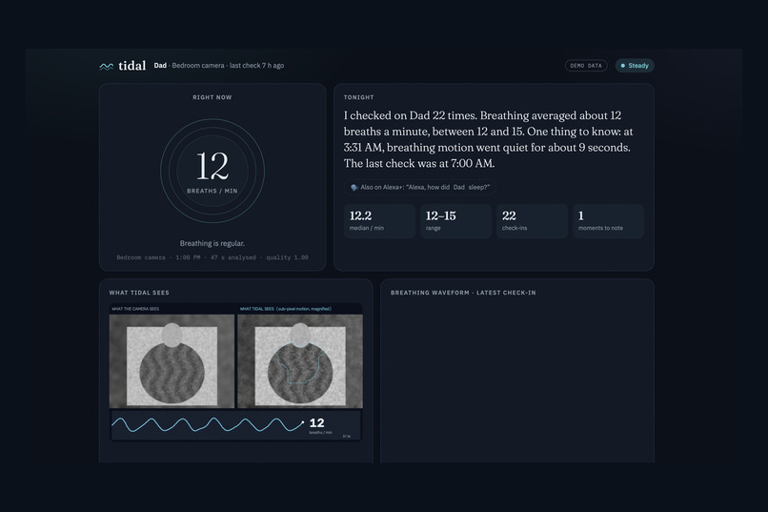Viewport: 768px width, 512px height.
Task: Open the 12.2 median per min card
Action: [x=379, y=221]
